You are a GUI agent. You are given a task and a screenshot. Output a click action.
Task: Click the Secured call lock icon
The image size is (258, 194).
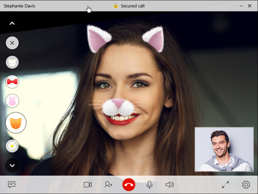pos(116,6)
